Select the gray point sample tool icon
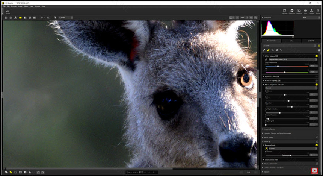Screen dimensions: 323x176 click(264, 50)
